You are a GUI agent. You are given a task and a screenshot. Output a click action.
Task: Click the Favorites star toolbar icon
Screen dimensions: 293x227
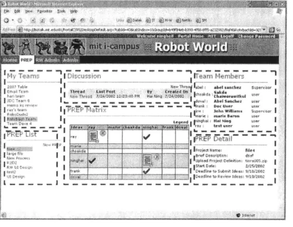[64, 20]
